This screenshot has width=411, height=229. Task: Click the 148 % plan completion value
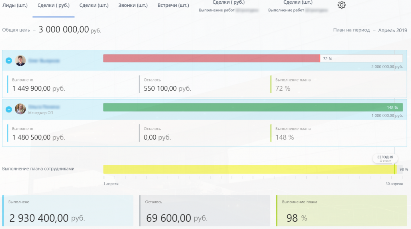(x=285, y=137)
